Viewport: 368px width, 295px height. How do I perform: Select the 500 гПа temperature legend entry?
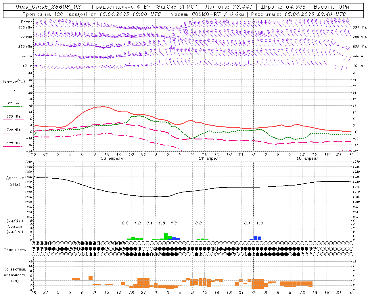tap(13, 143)
